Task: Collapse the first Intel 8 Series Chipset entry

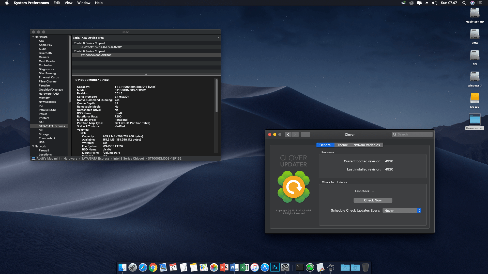Action: coord(75,43)
